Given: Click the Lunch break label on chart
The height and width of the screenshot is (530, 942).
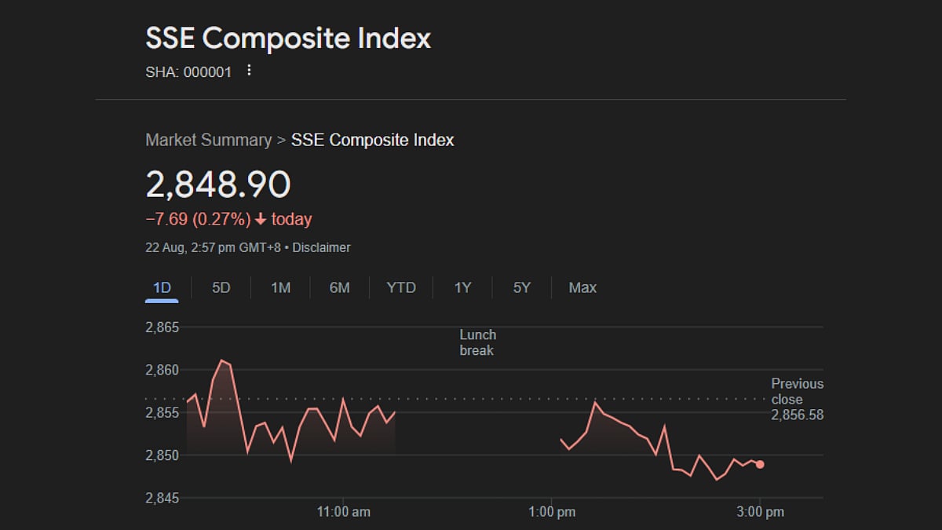Looking at the screenshot, I should pos(477,342).
